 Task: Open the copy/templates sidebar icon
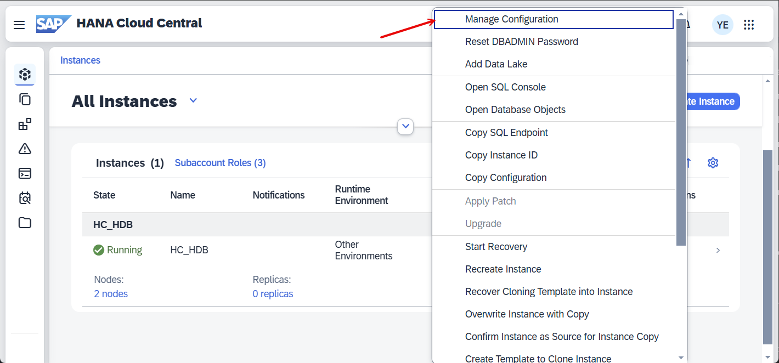pos(25,99)
